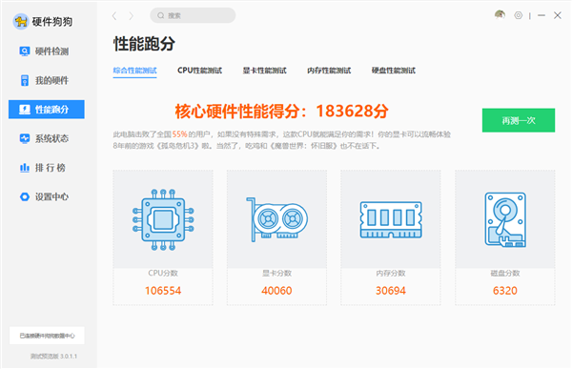
Task: Click the CPU分数 label
Action: click(x=163, y=273)
